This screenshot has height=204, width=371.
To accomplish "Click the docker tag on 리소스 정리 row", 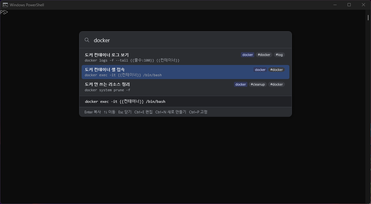I will 241,84.
